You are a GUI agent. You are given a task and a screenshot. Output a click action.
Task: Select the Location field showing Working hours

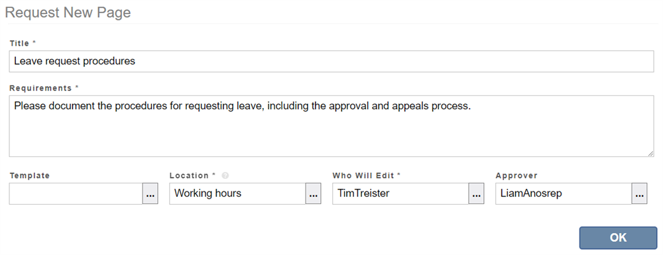(237, 194)
